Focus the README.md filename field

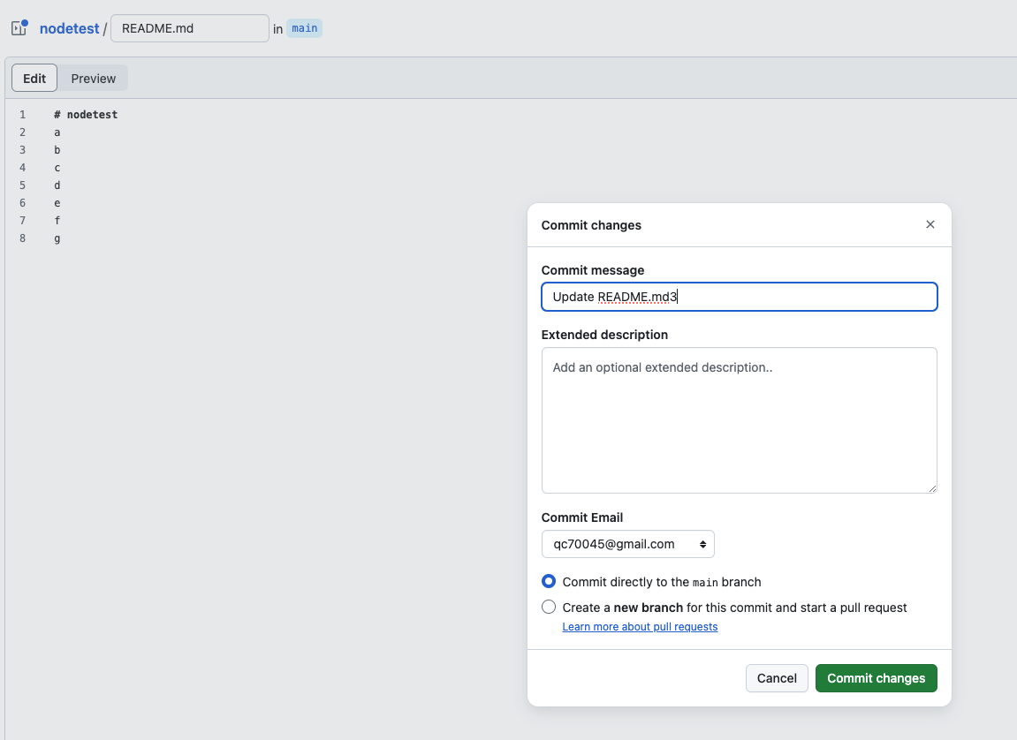tap(189, 28)
